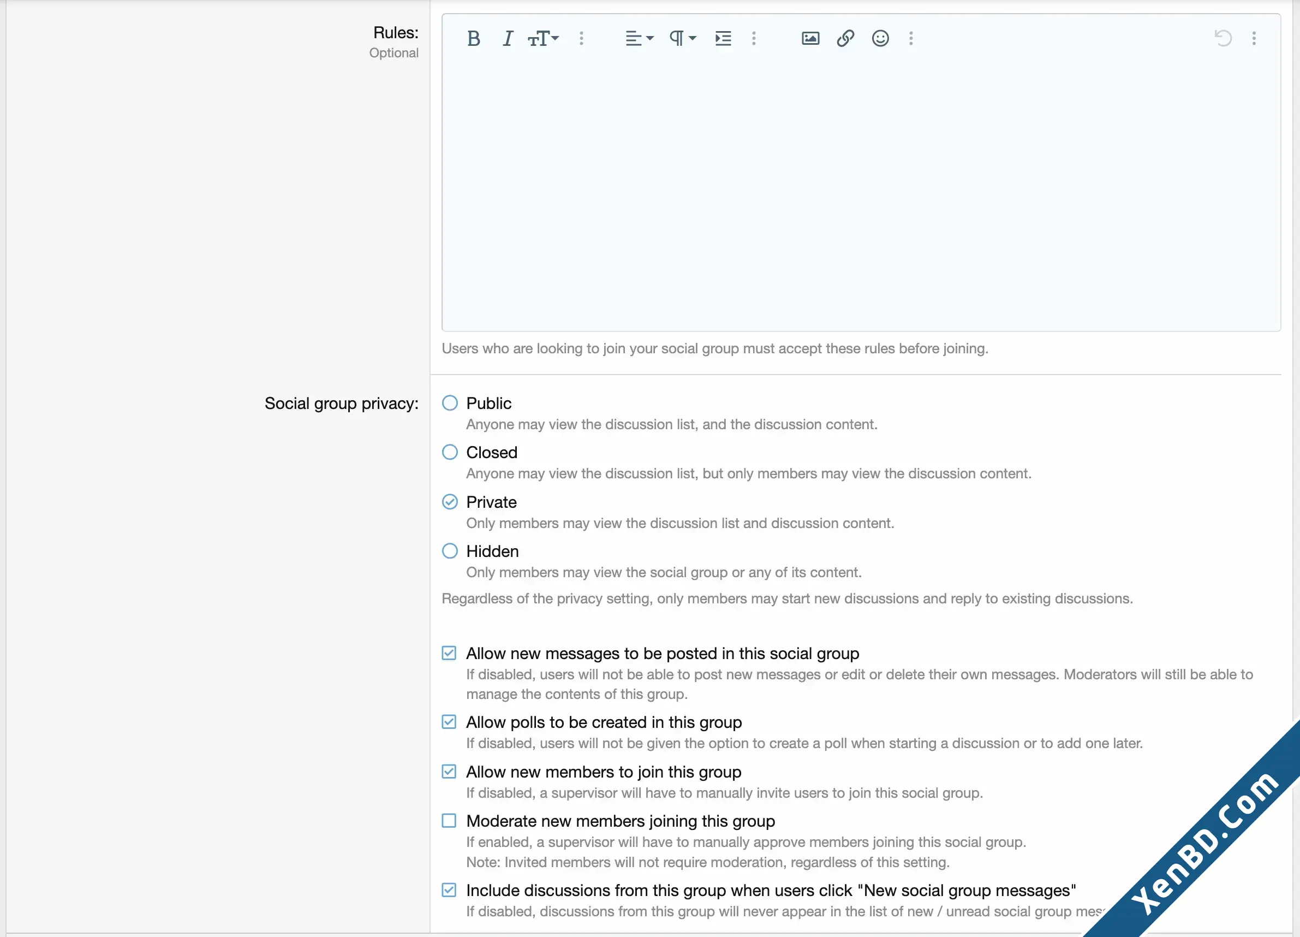
Task: Click hint 'Only members may view the social group'
Action: click(x=664, y=572)
